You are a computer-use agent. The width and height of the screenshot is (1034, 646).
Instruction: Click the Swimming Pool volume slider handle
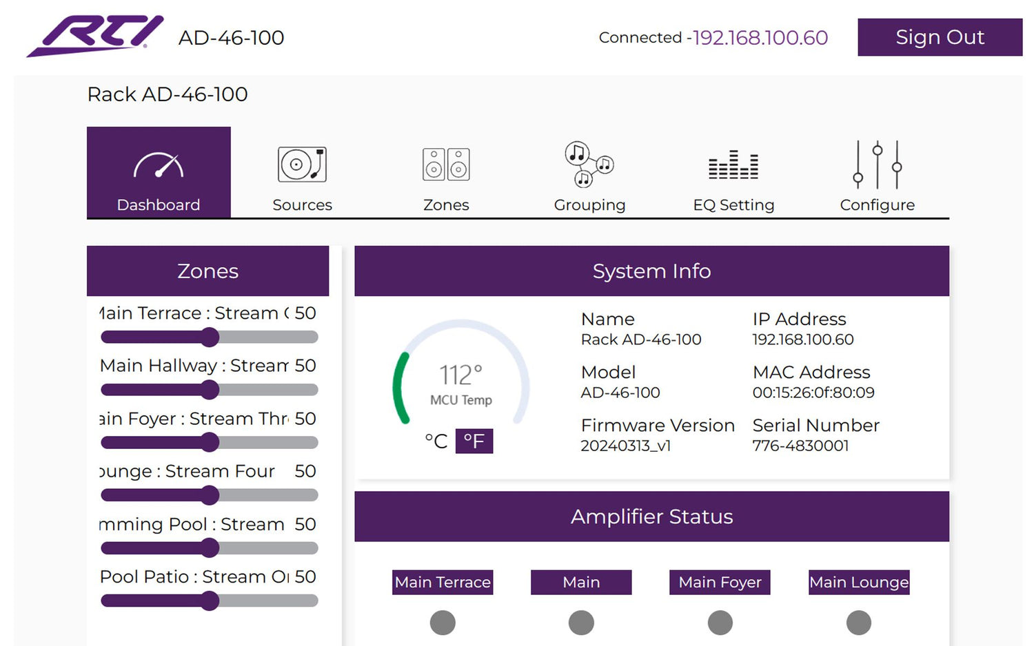coord(210,548)
